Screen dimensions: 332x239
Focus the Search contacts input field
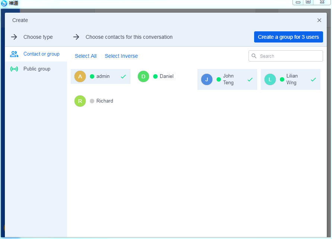point(290,56)
